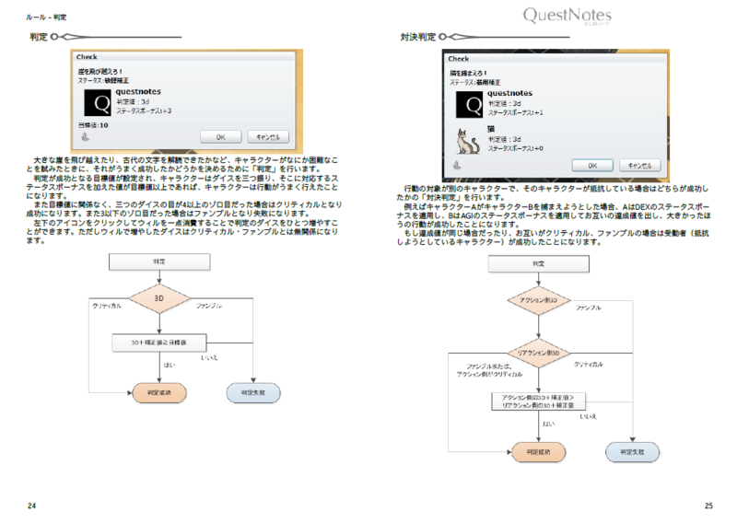737x523 pixels.
Task: Click キャンセル in the cat Check dialog
Action: pos(639,166)
